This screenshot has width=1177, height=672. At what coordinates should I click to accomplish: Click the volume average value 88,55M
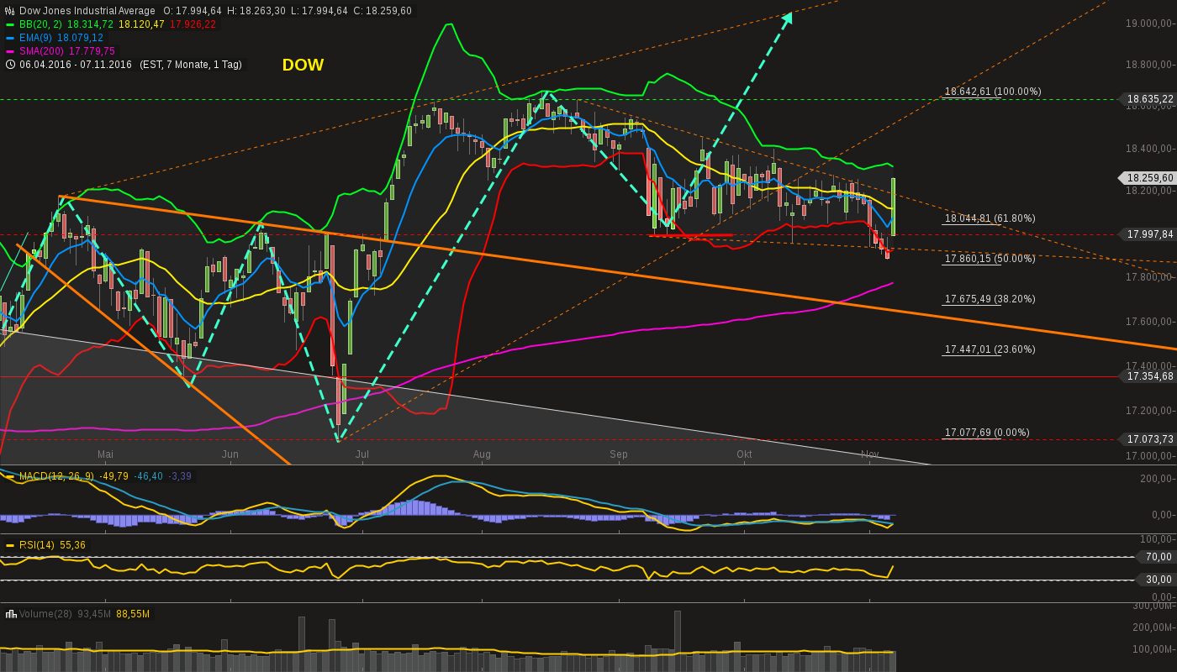click(133, 614)
